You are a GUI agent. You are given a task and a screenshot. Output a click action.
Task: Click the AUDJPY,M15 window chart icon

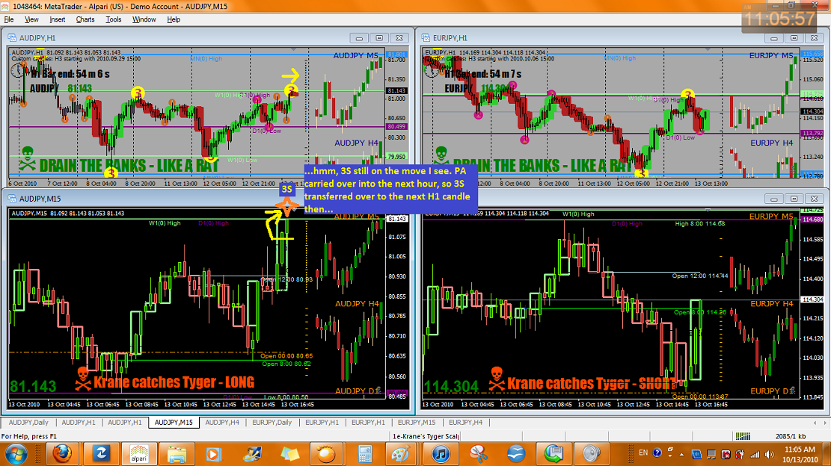click(x=12, y=199)
